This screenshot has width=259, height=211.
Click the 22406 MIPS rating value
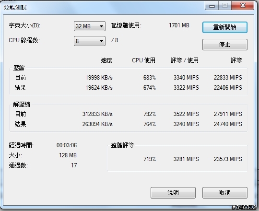pyautogui.click(x=228, y=87)
